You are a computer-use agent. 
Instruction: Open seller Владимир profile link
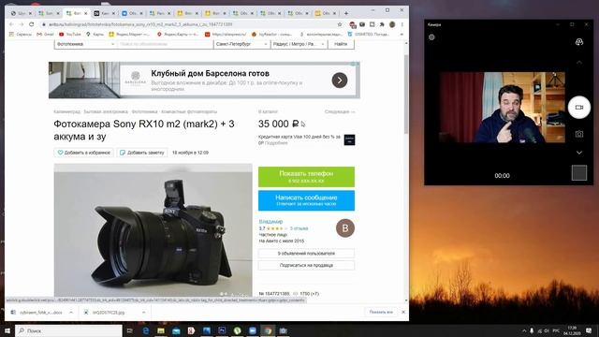pos(270,222)
